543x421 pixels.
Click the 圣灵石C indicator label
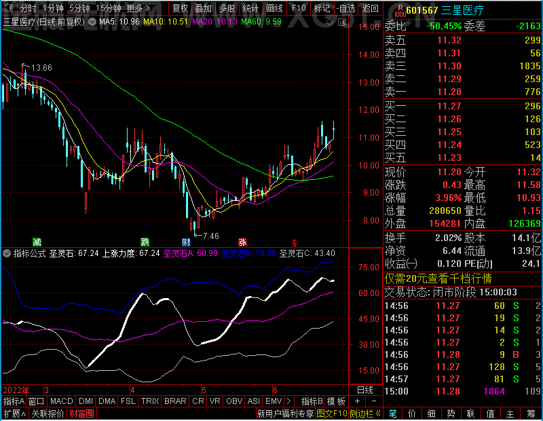[307, 253]
